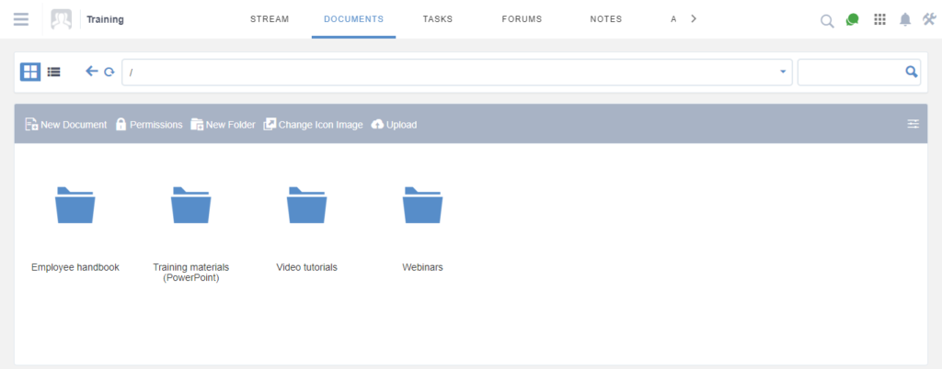
Task: Open the apps grid launcher
Action: [879, 19]
